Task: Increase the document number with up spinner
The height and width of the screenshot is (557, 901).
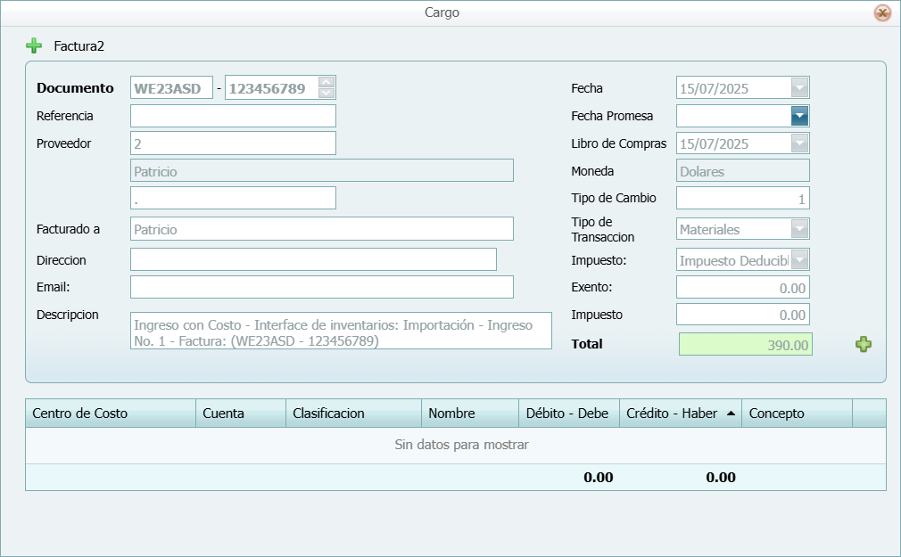Action: 327,83
